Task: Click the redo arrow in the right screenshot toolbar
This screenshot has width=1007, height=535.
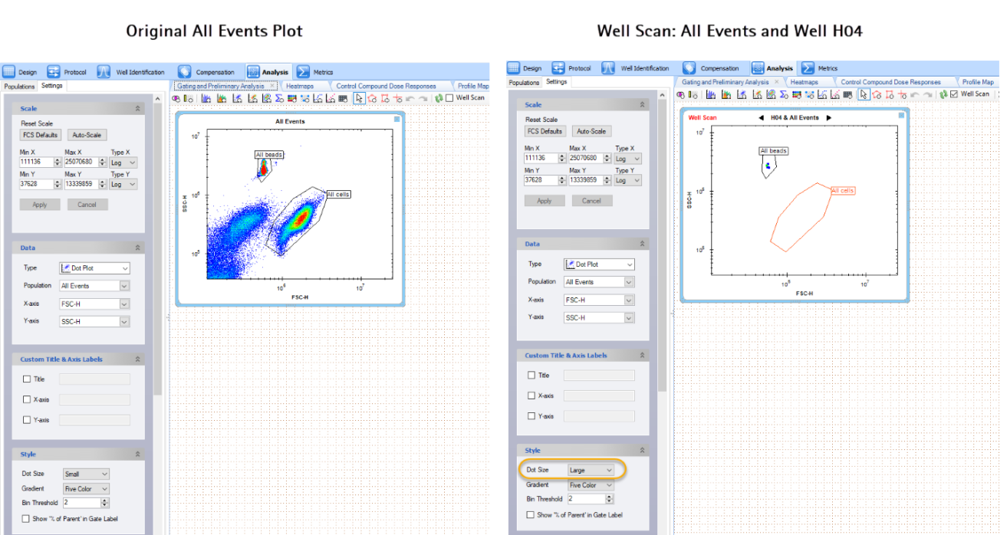Action: (926, 94)
